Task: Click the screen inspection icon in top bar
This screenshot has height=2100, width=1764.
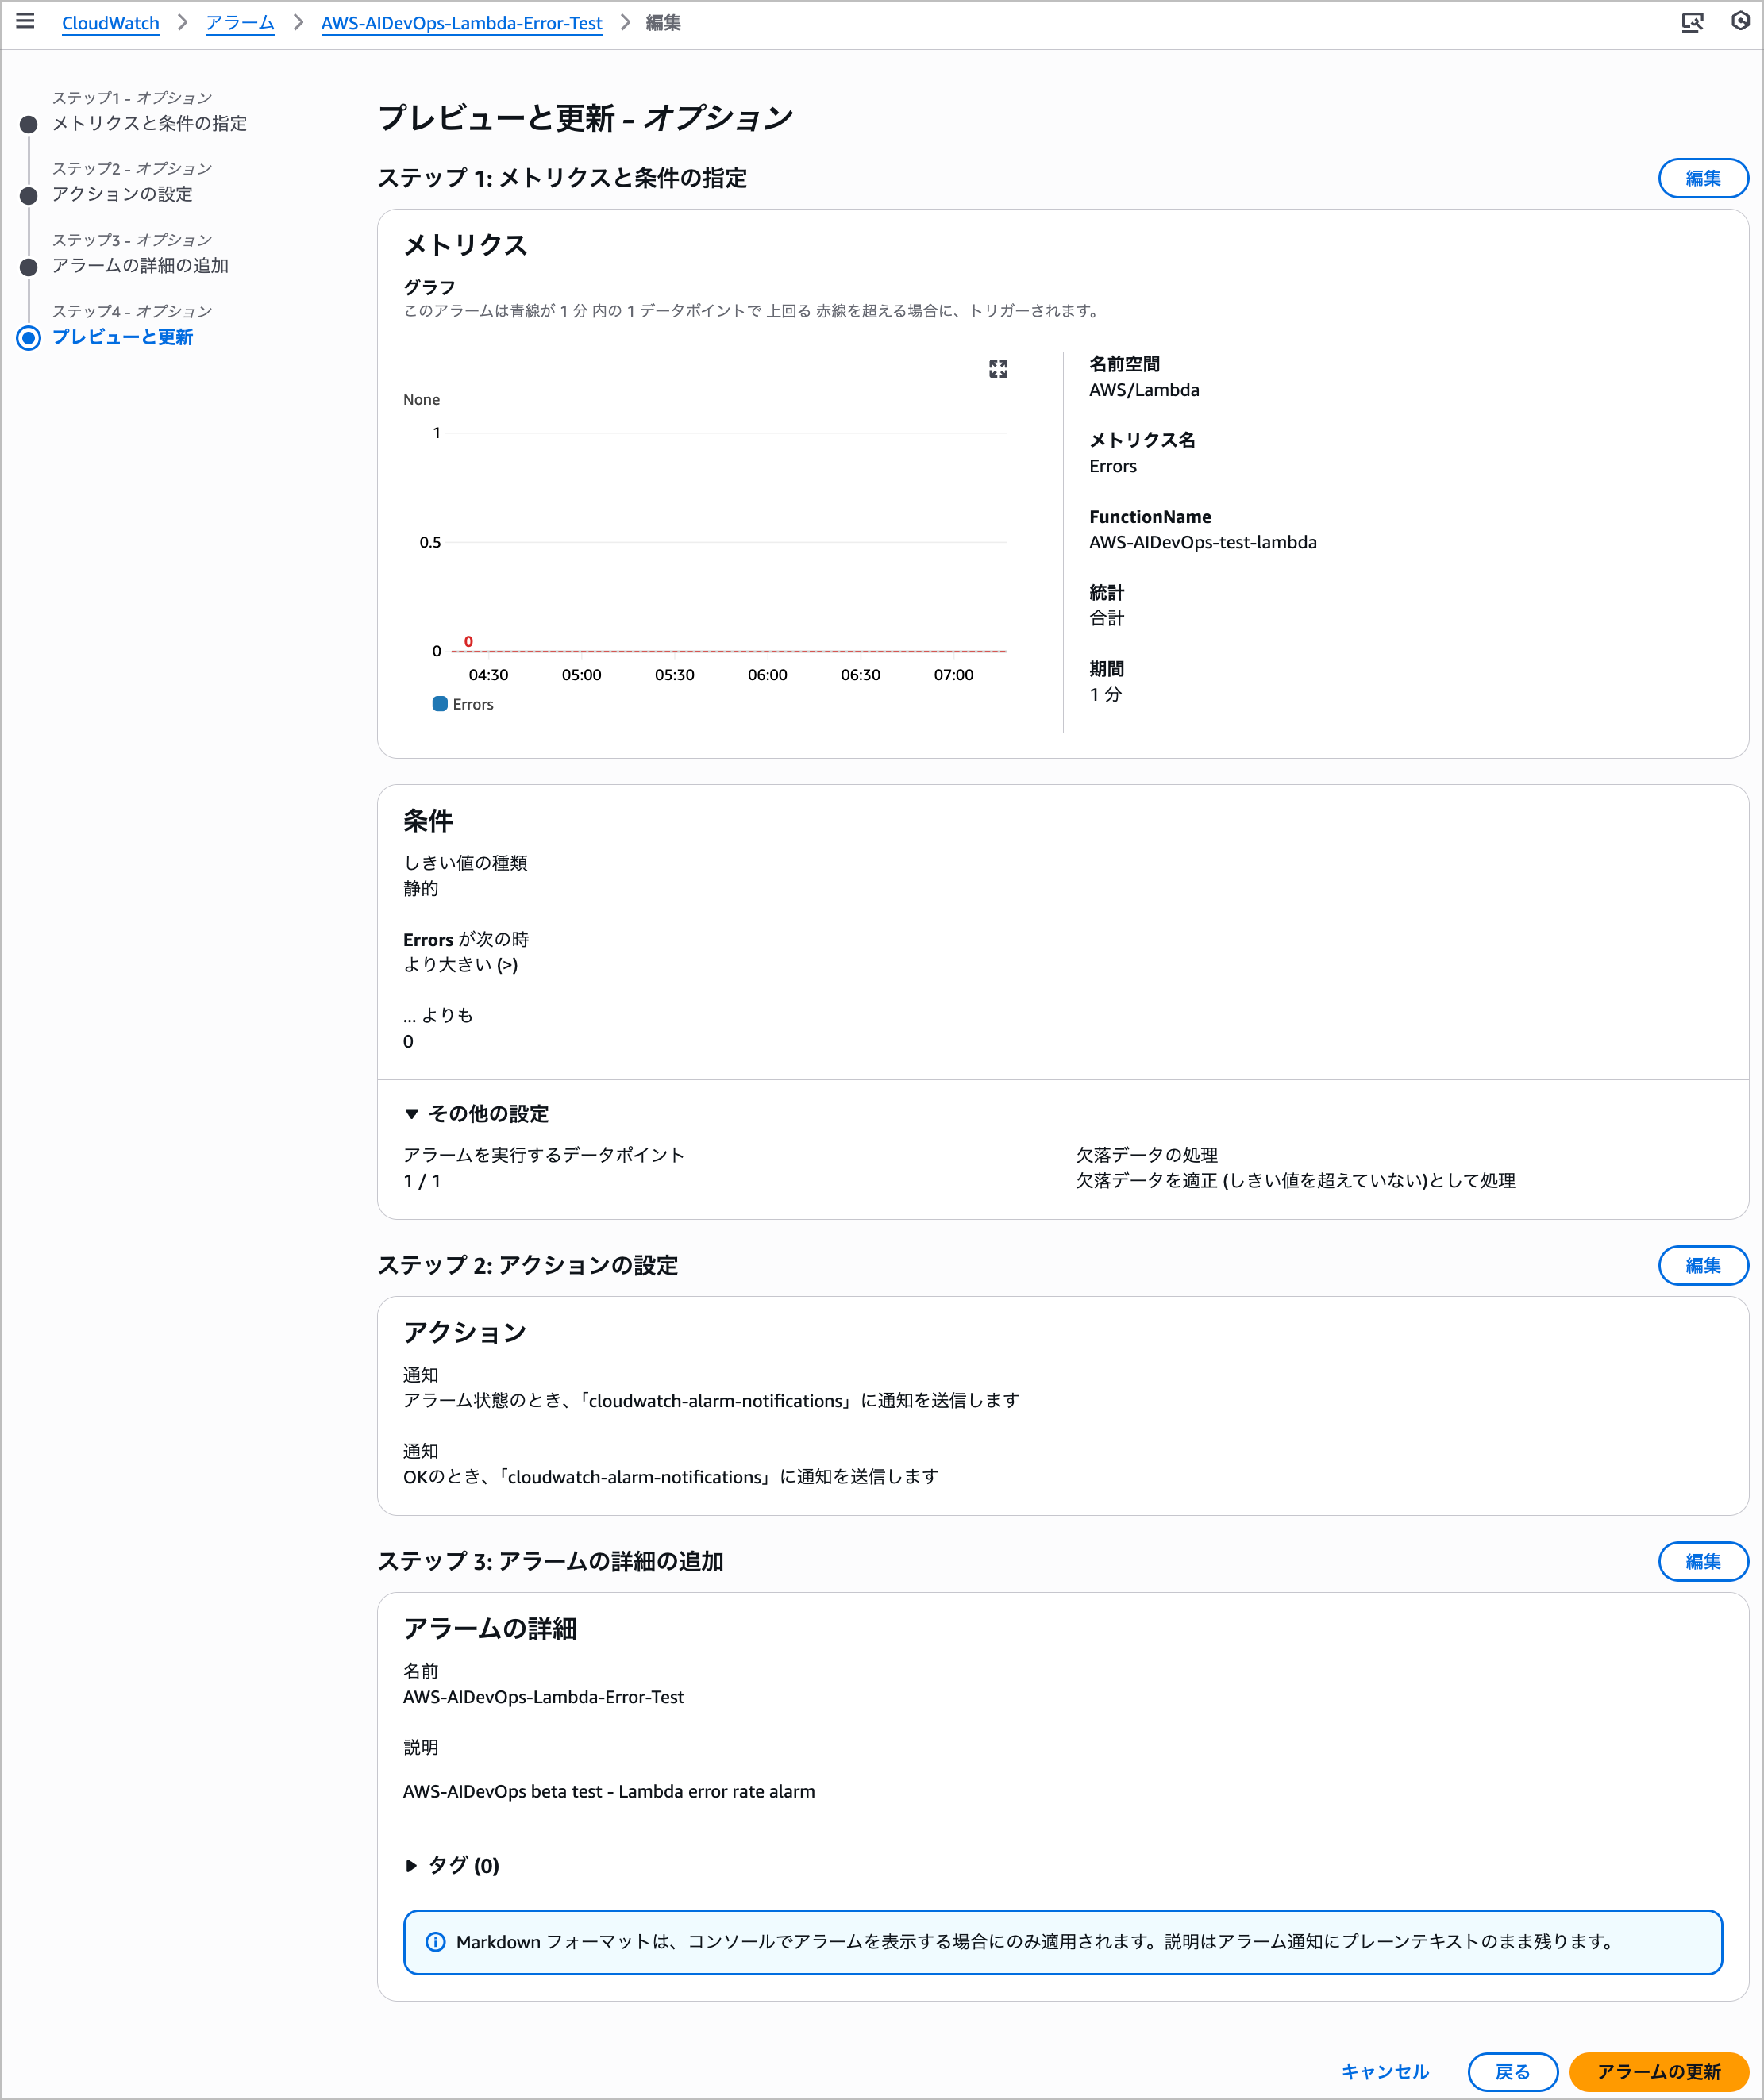Action: tap(1693, 21)
